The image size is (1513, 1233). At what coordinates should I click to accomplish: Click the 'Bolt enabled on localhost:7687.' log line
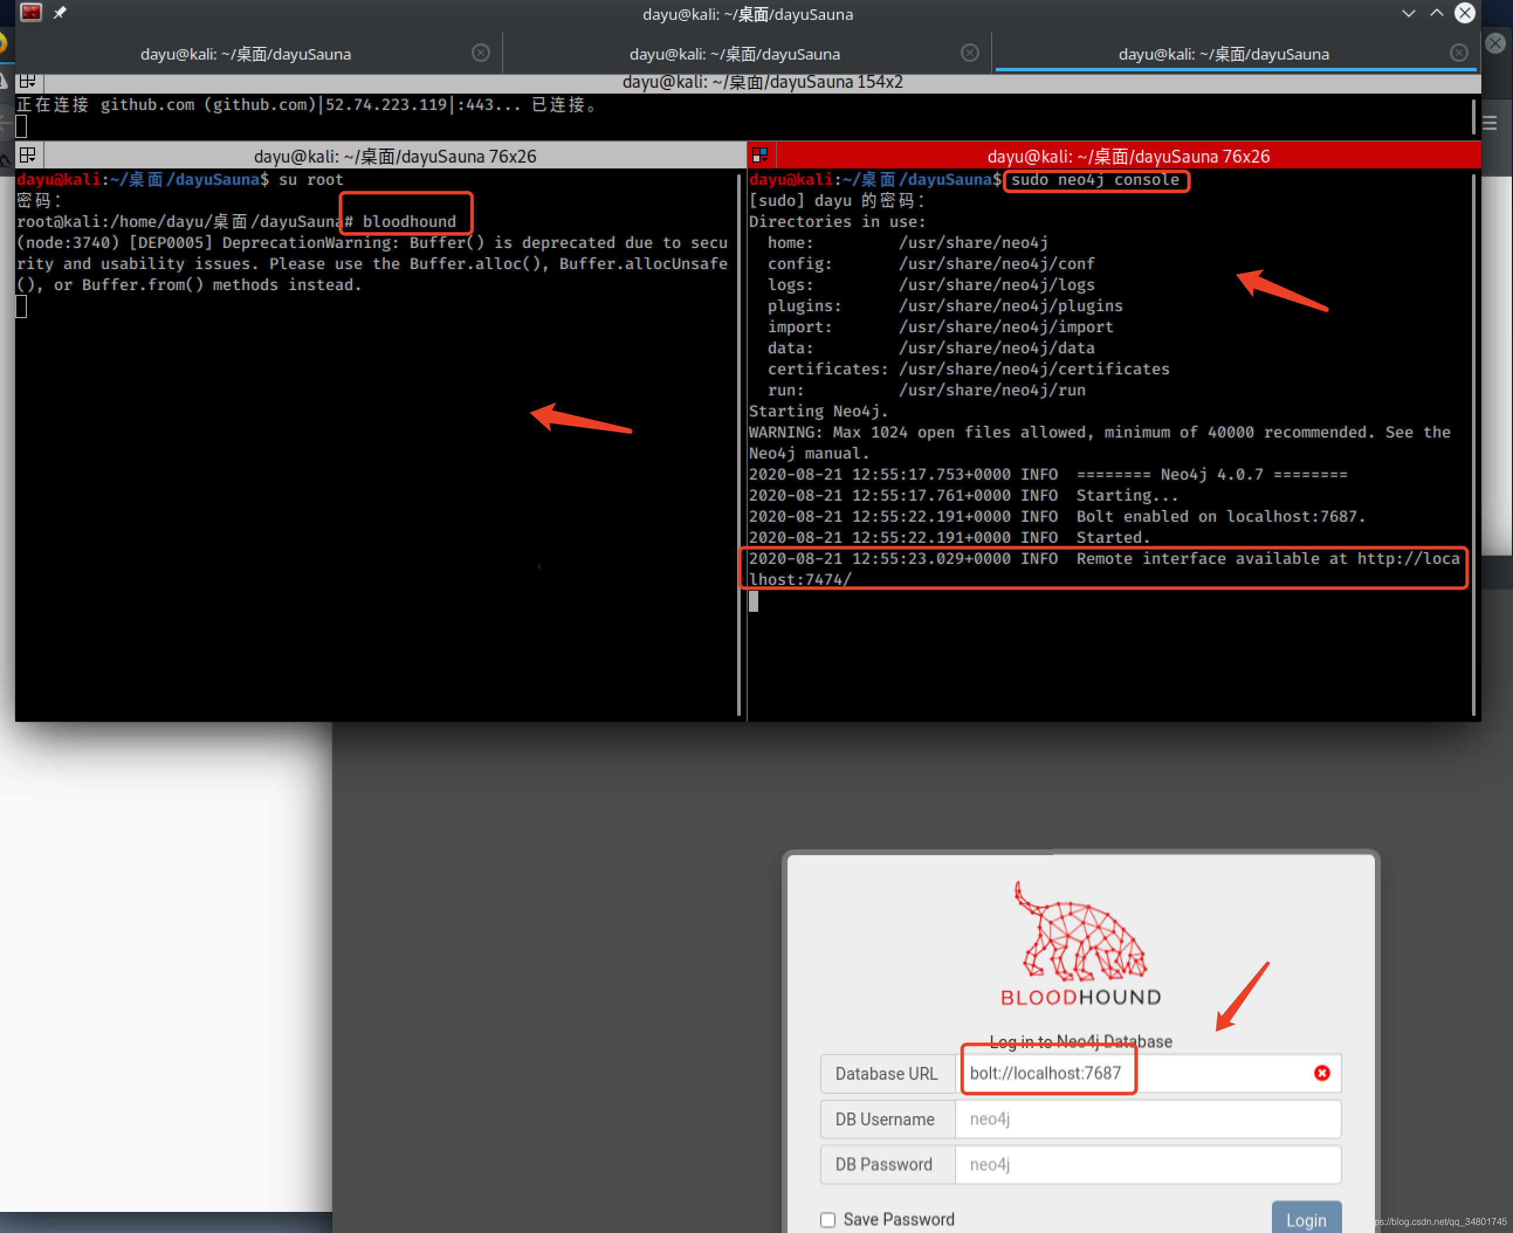(1057, 516)
